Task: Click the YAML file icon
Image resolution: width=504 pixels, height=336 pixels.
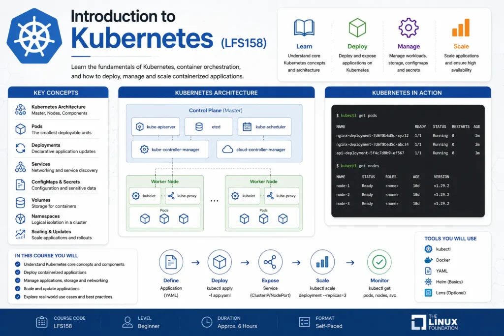Action: 429,271
